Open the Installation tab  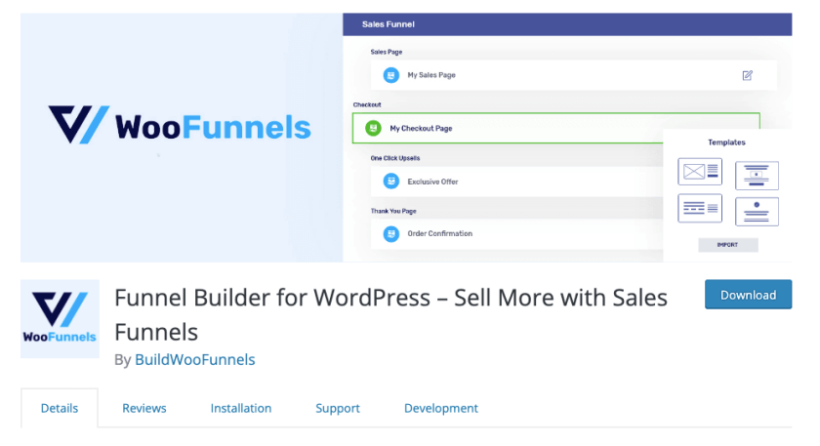[x=241, y=408]
